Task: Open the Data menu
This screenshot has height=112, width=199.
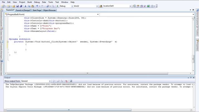Action: (x=44, y=2)
